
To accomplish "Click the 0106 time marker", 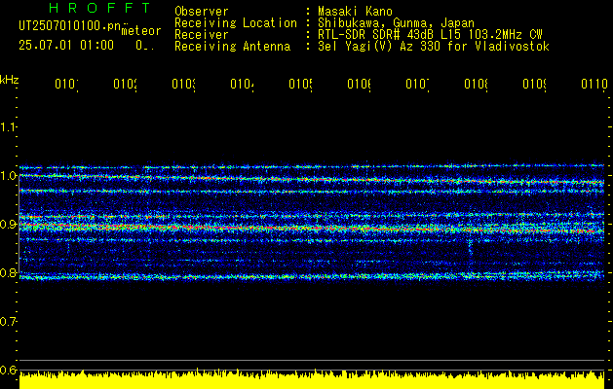I will 359,84.
